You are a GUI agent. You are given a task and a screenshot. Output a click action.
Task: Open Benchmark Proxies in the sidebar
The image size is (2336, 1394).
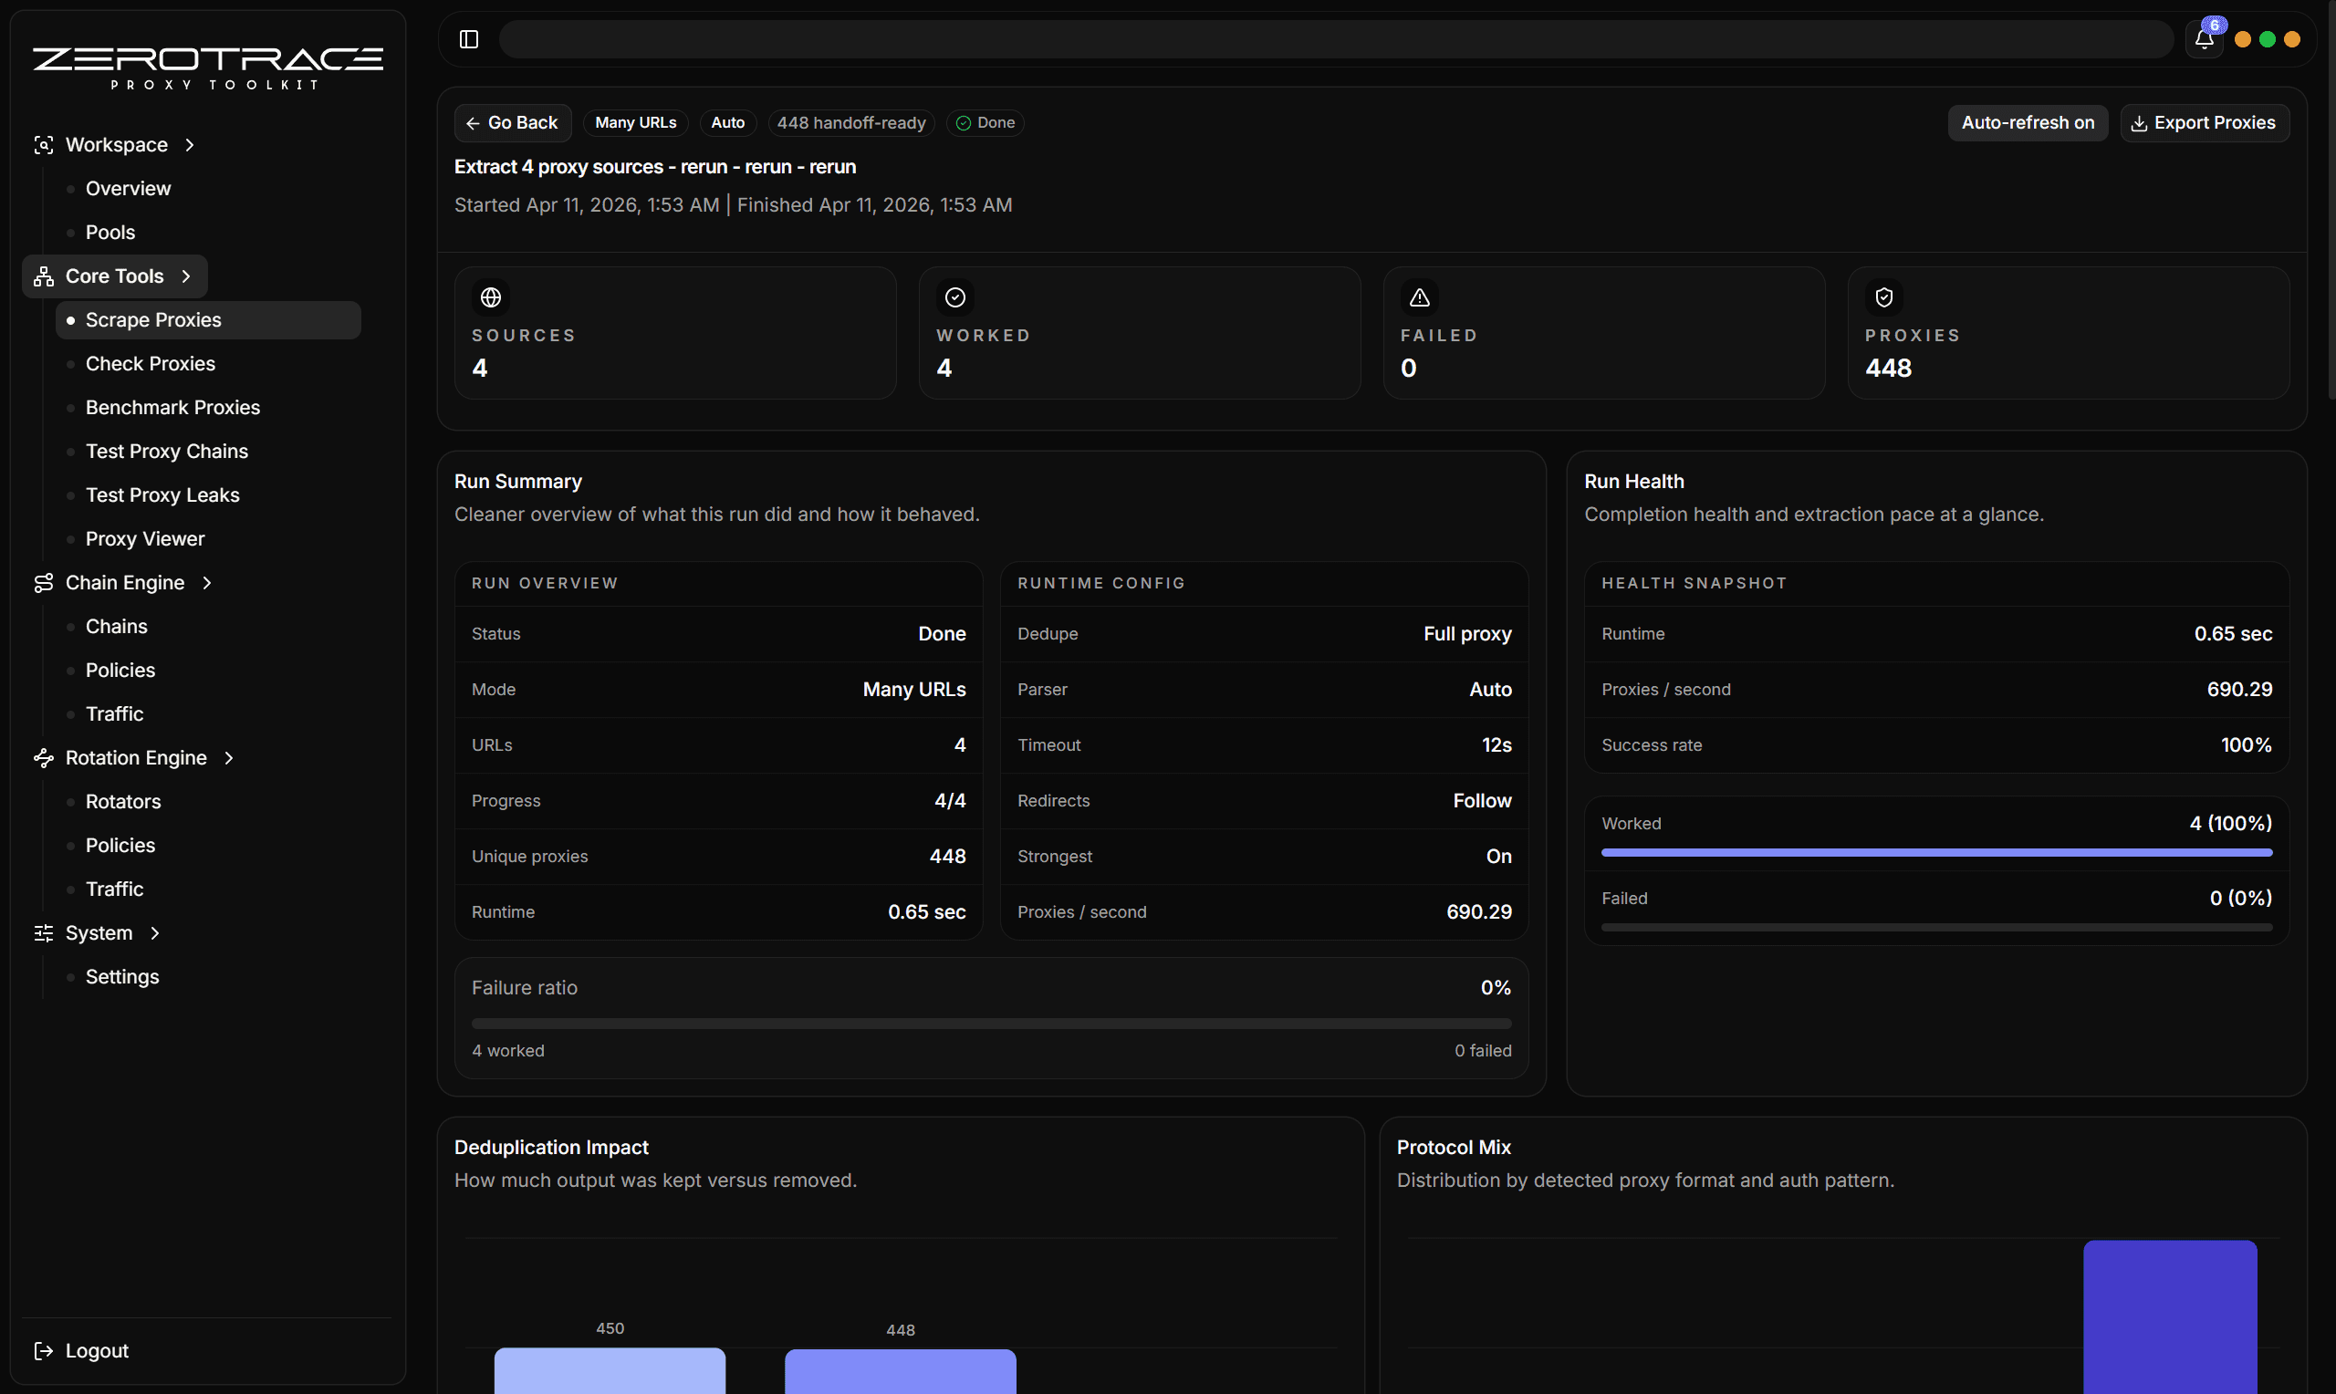(172, 408)
